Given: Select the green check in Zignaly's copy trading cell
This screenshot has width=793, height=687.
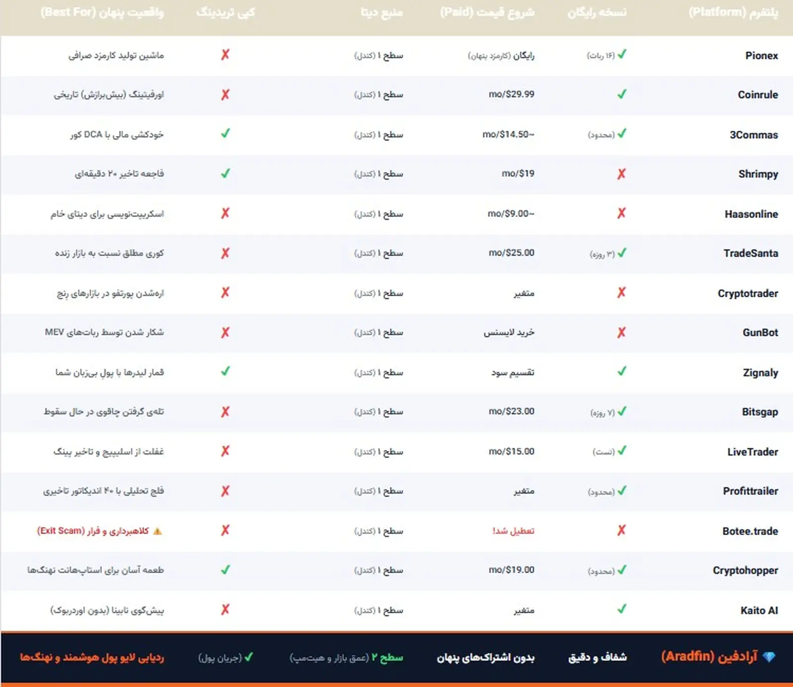Looking at the screenshot, I should [226, 371].
